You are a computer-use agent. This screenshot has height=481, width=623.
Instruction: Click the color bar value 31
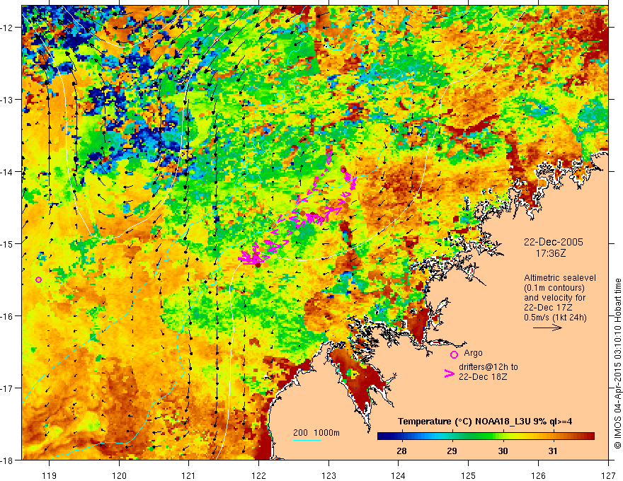click(x=553, y=451)
